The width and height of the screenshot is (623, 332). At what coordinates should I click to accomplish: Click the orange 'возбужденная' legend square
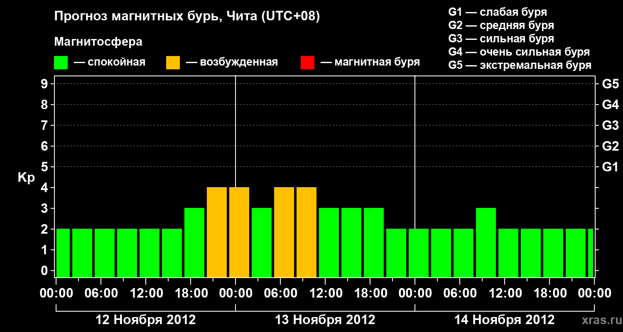173,63
